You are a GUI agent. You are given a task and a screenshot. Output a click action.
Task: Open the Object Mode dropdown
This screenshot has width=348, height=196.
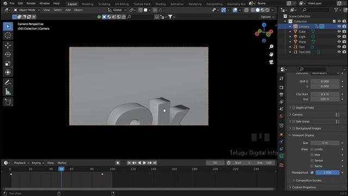(27, 10)
